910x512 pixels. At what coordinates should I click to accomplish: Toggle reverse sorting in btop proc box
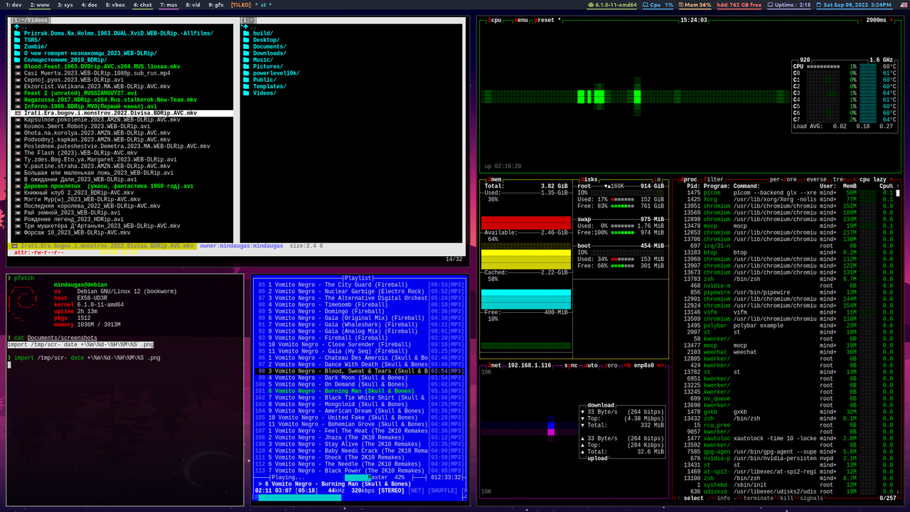[x=815, y=179]
